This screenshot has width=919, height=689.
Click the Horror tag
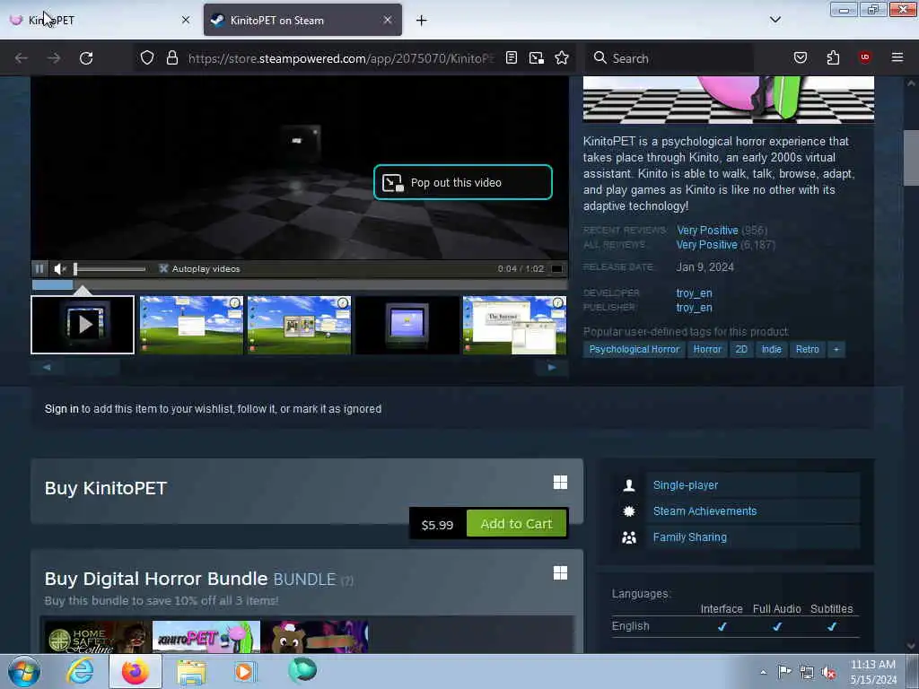(x=707, y=349)
